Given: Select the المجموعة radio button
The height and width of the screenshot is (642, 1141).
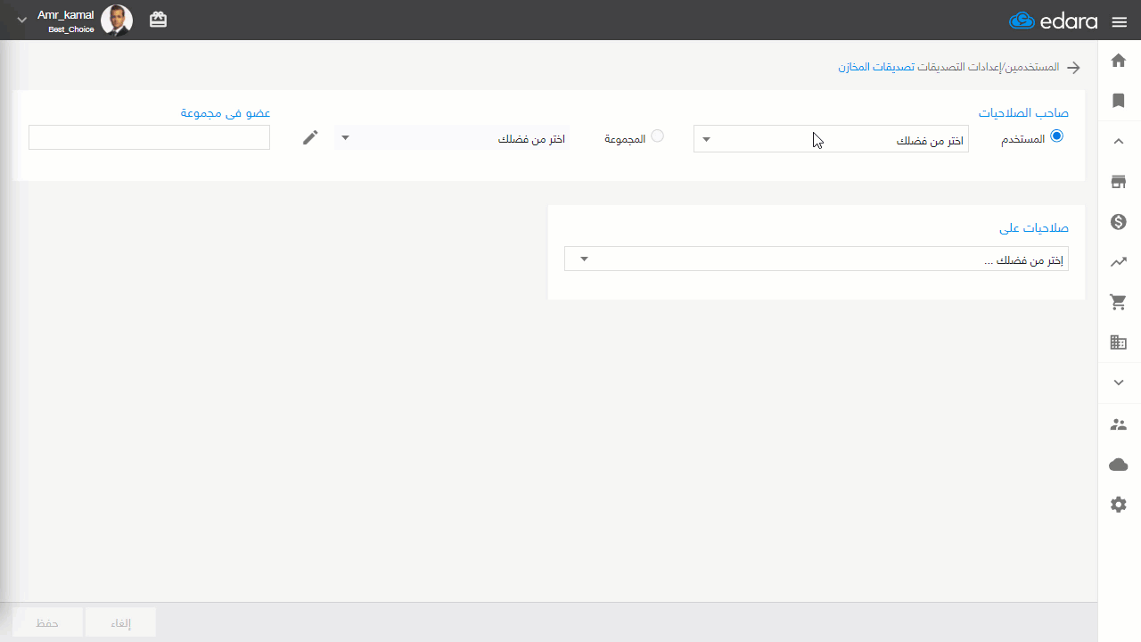Looking at the screenshot, I should point(657,136).
